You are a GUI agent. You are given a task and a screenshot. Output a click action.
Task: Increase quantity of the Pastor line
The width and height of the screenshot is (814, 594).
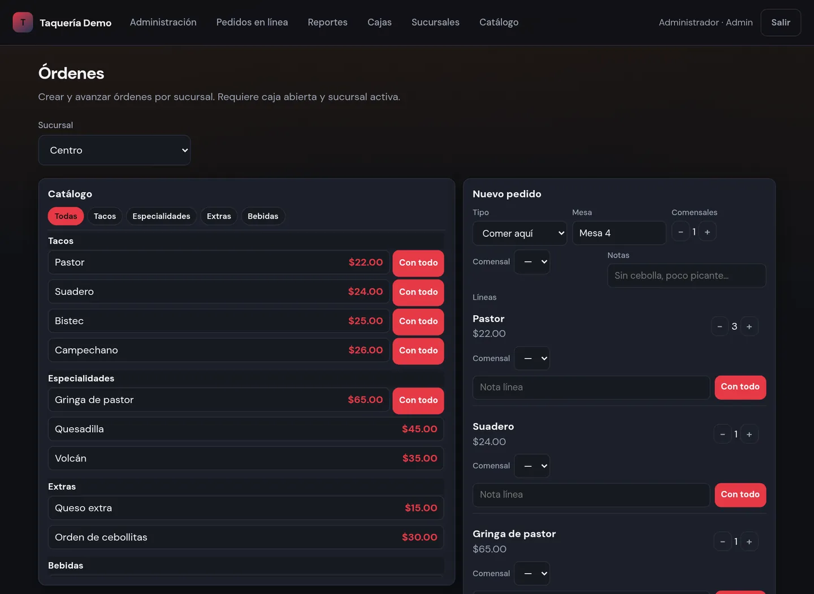coord(749,326)
